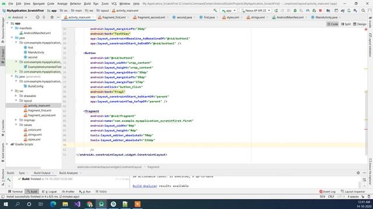Open the Logcat tool window

pyautogui.click(x=50, y=192)
